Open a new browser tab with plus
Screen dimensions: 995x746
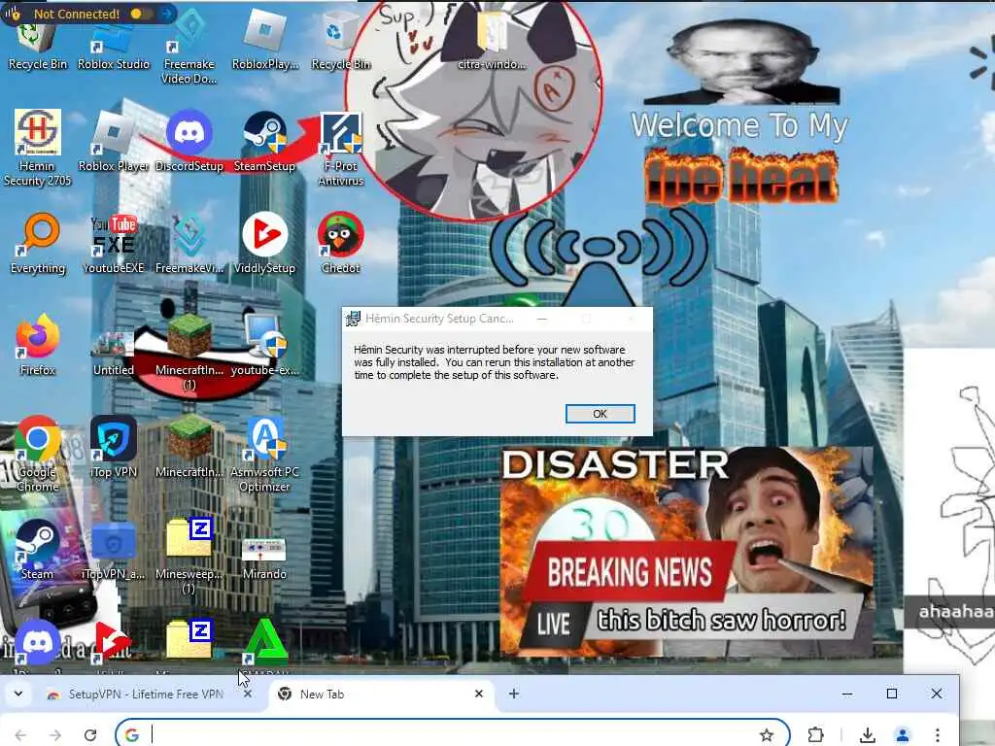coord(514,694)
